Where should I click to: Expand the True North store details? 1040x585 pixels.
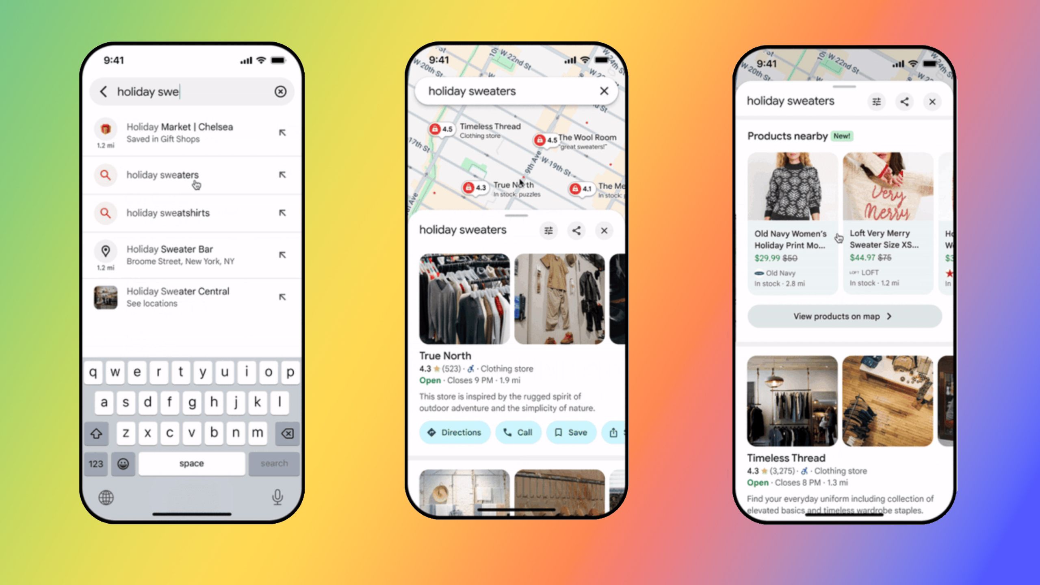pyautogui.click(x=444, y=356)
